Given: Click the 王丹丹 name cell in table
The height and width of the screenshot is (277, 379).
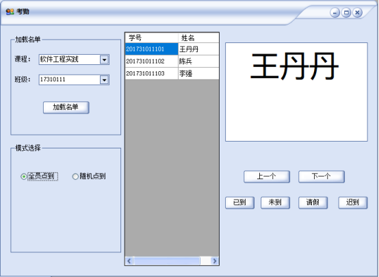Looking at the screenshot, I should coord(198,49).
